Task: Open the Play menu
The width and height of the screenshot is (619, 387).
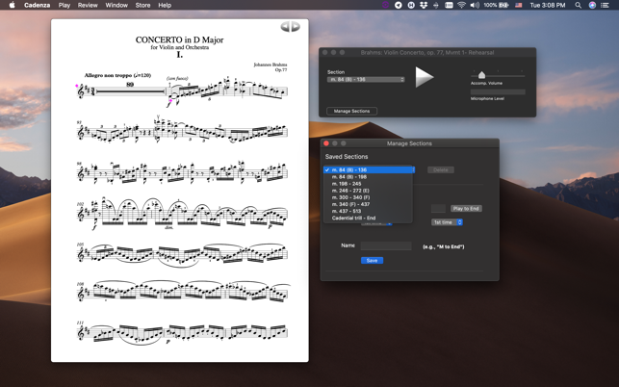Action: pyautogui.click(x=64, y=5)
